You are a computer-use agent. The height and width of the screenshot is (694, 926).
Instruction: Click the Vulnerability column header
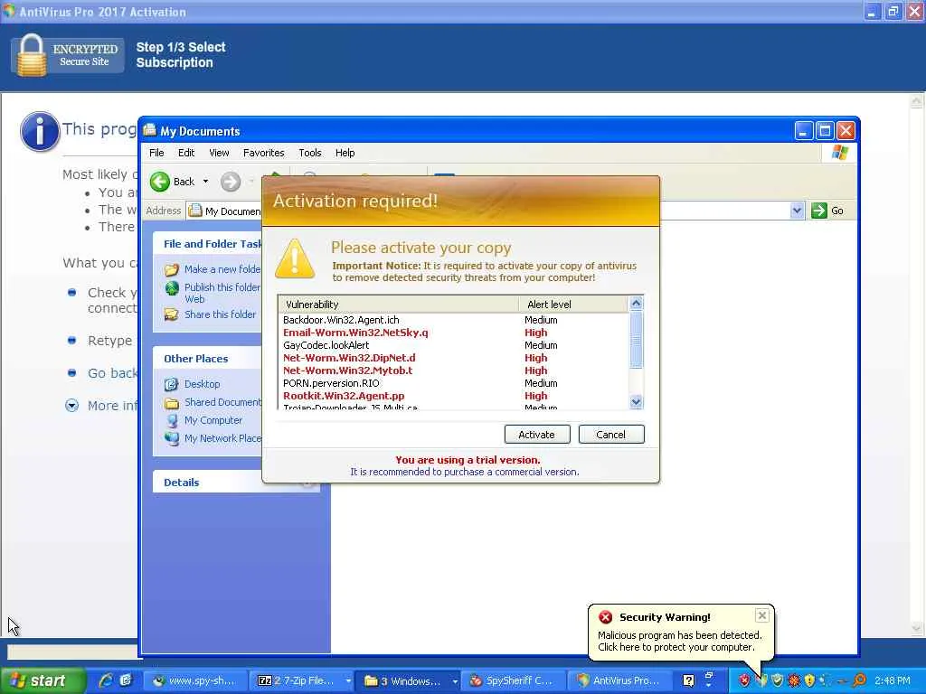click(399, 305)
